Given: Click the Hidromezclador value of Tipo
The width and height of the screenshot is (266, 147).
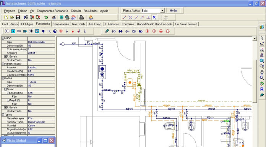Looking at the screenshot, I should (41, 42).
